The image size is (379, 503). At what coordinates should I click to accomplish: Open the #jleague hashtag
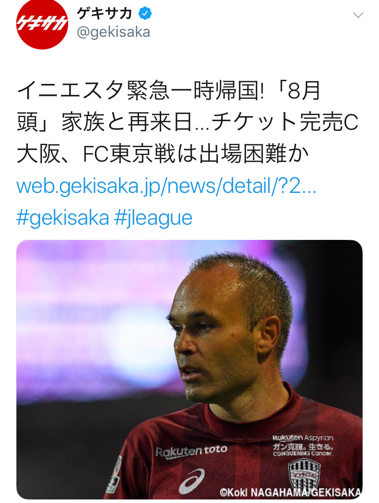coord(153,218)
